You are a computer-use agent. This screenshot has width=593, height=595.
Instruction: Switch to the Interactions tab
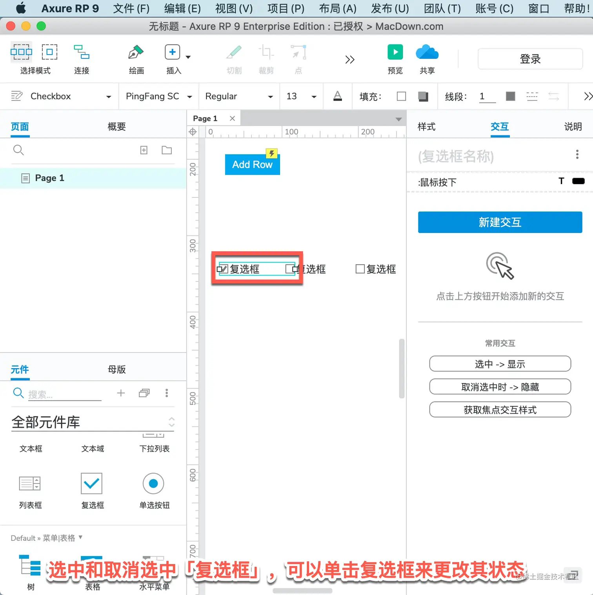click(500, 127)
